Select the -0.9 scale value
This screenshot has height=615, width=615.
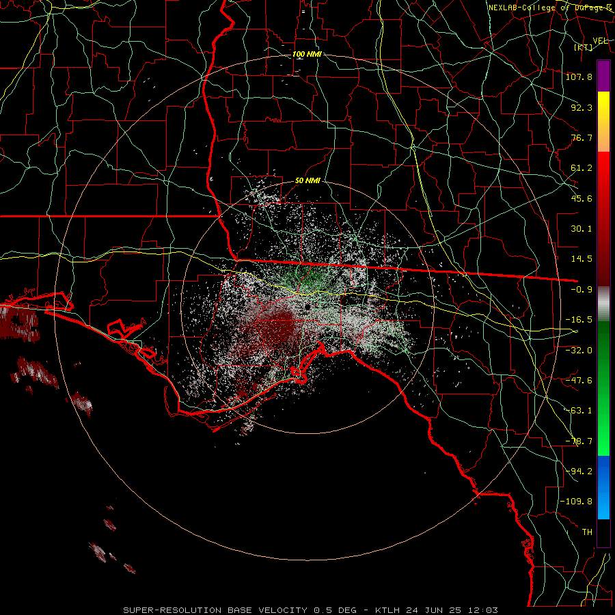click(582, 290)
